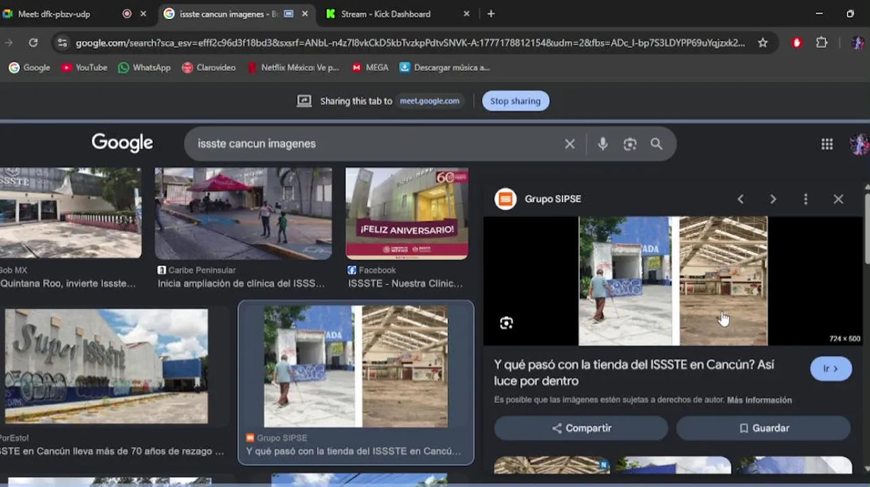Open the Extensions puzzle icon
The height and width of the screenshot is (487, 870).
822,43
